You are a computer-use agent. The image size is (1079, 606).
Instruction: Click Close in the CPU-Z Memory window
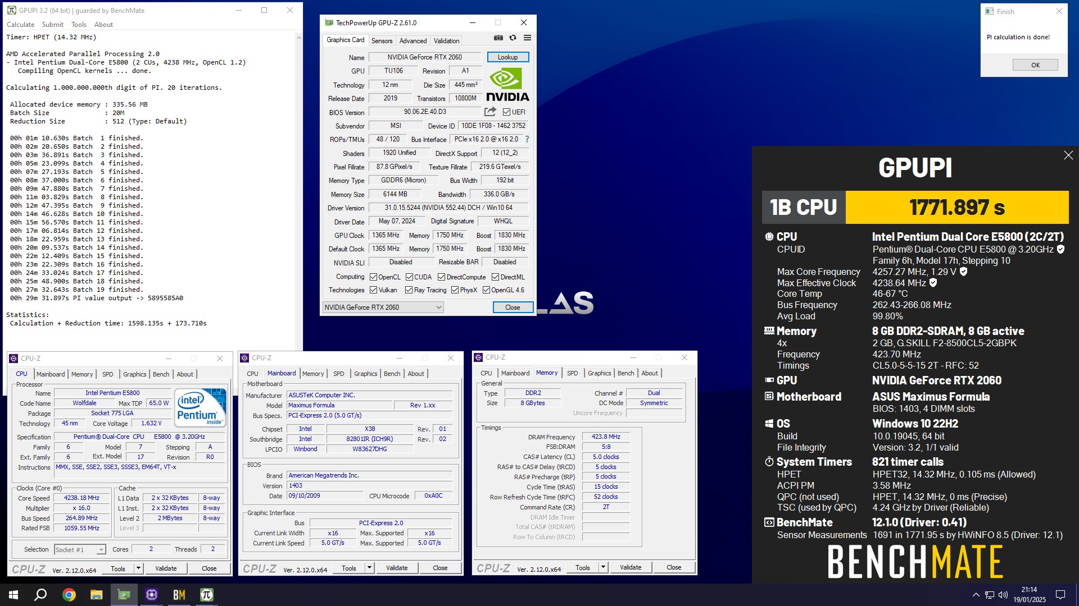673,567
